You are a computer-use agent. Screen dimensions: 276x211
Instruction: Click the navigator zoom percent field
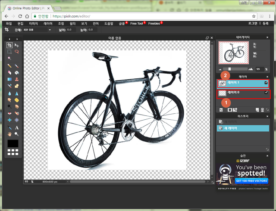pyautogui.click(x=260, y=69)
